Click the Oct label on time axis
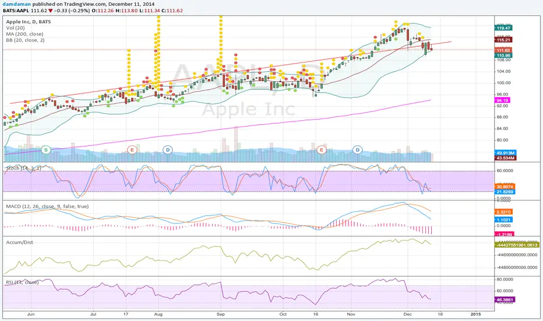 [x=283, y=314]
